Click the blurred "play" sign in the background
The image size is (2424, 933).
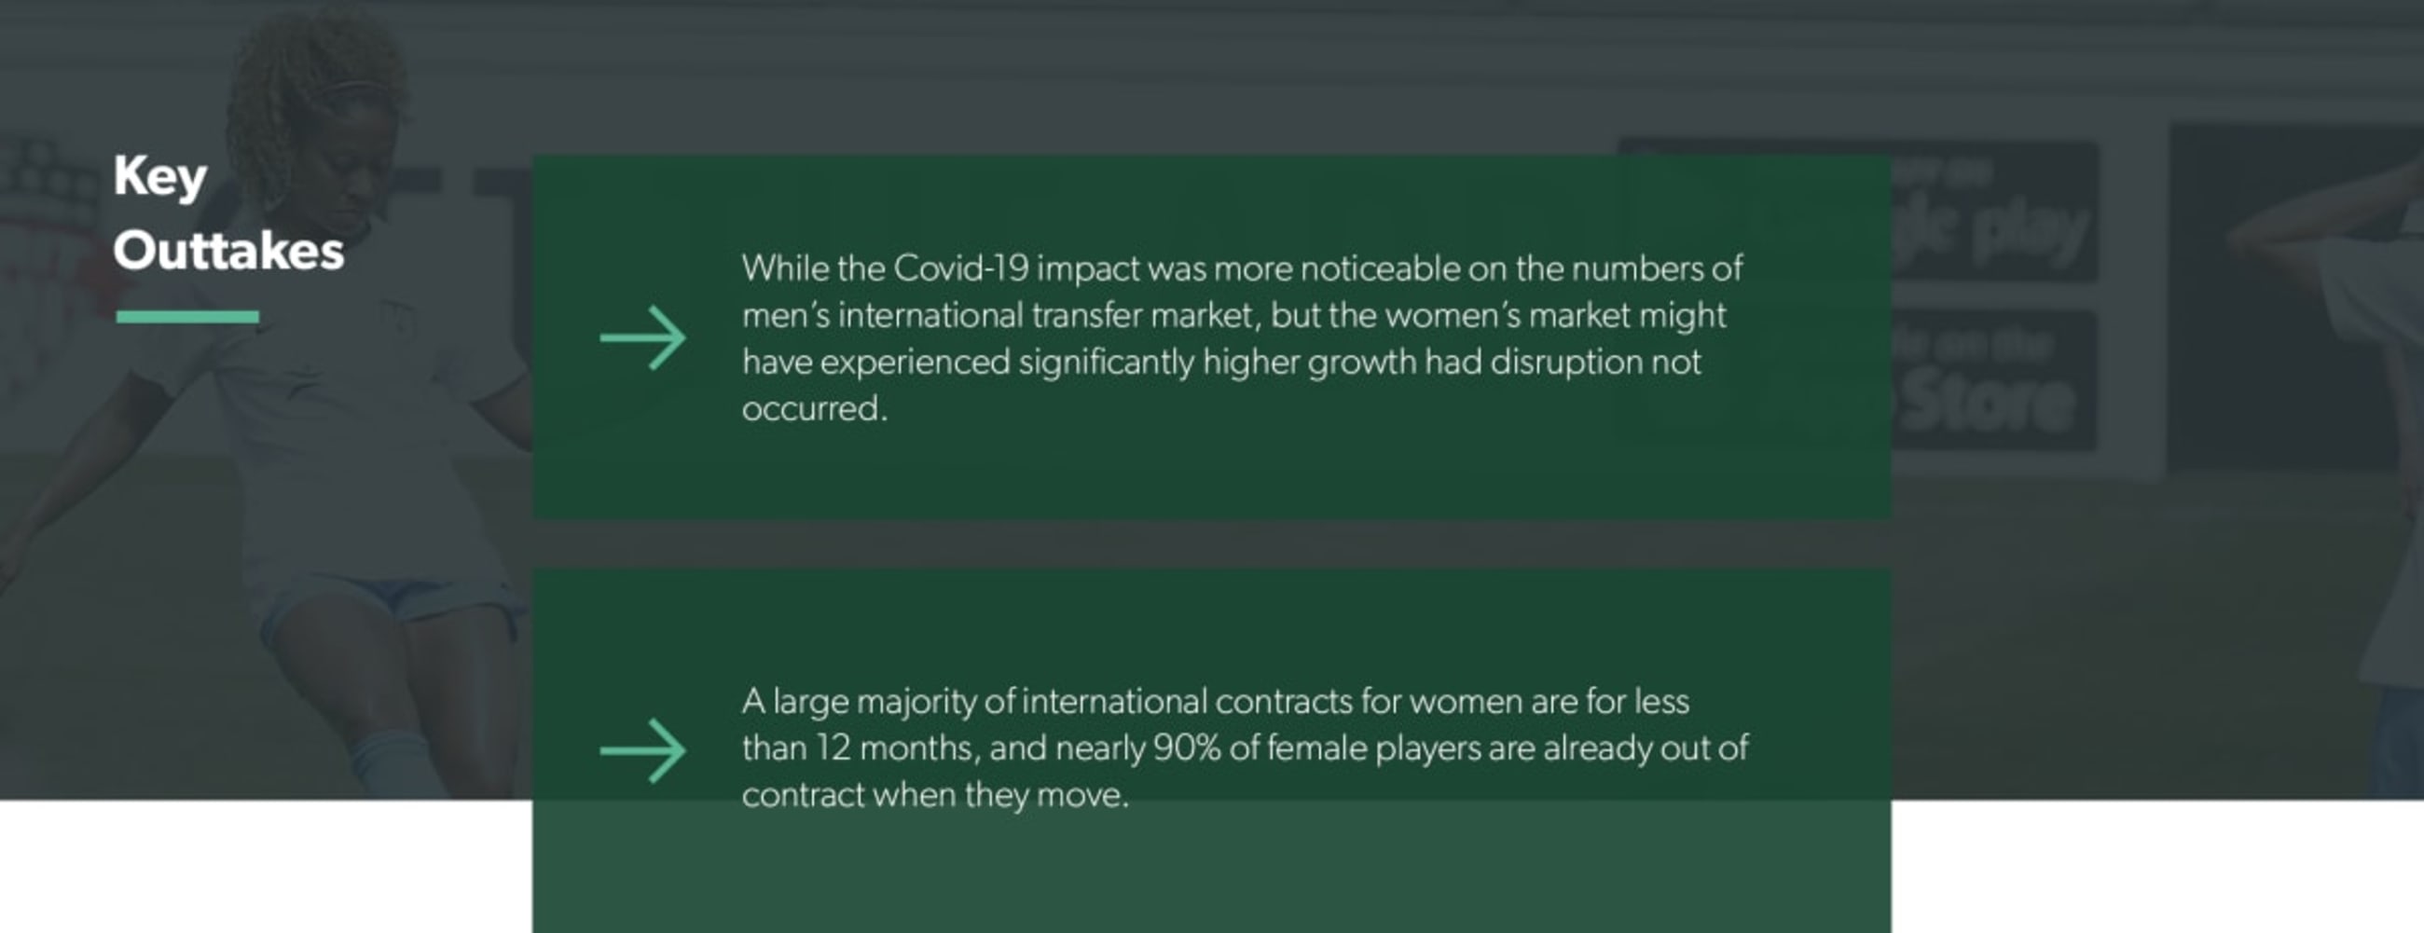tap(2032, 235)
